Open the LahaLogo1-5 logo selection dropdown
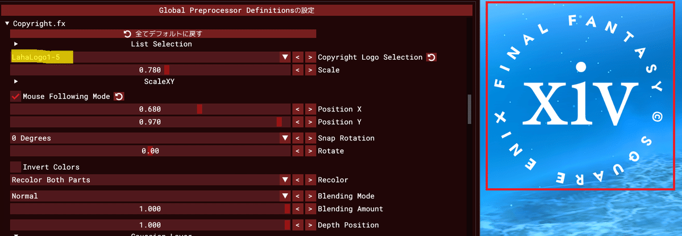Screen dimensions: 682x236 point(151,57)
